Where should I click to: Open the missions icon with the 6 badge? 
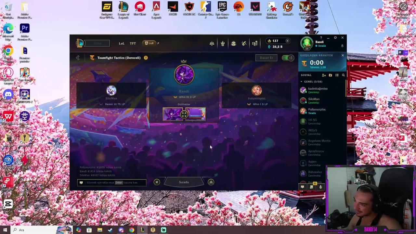pyautogui.click(x=311, y=186)
